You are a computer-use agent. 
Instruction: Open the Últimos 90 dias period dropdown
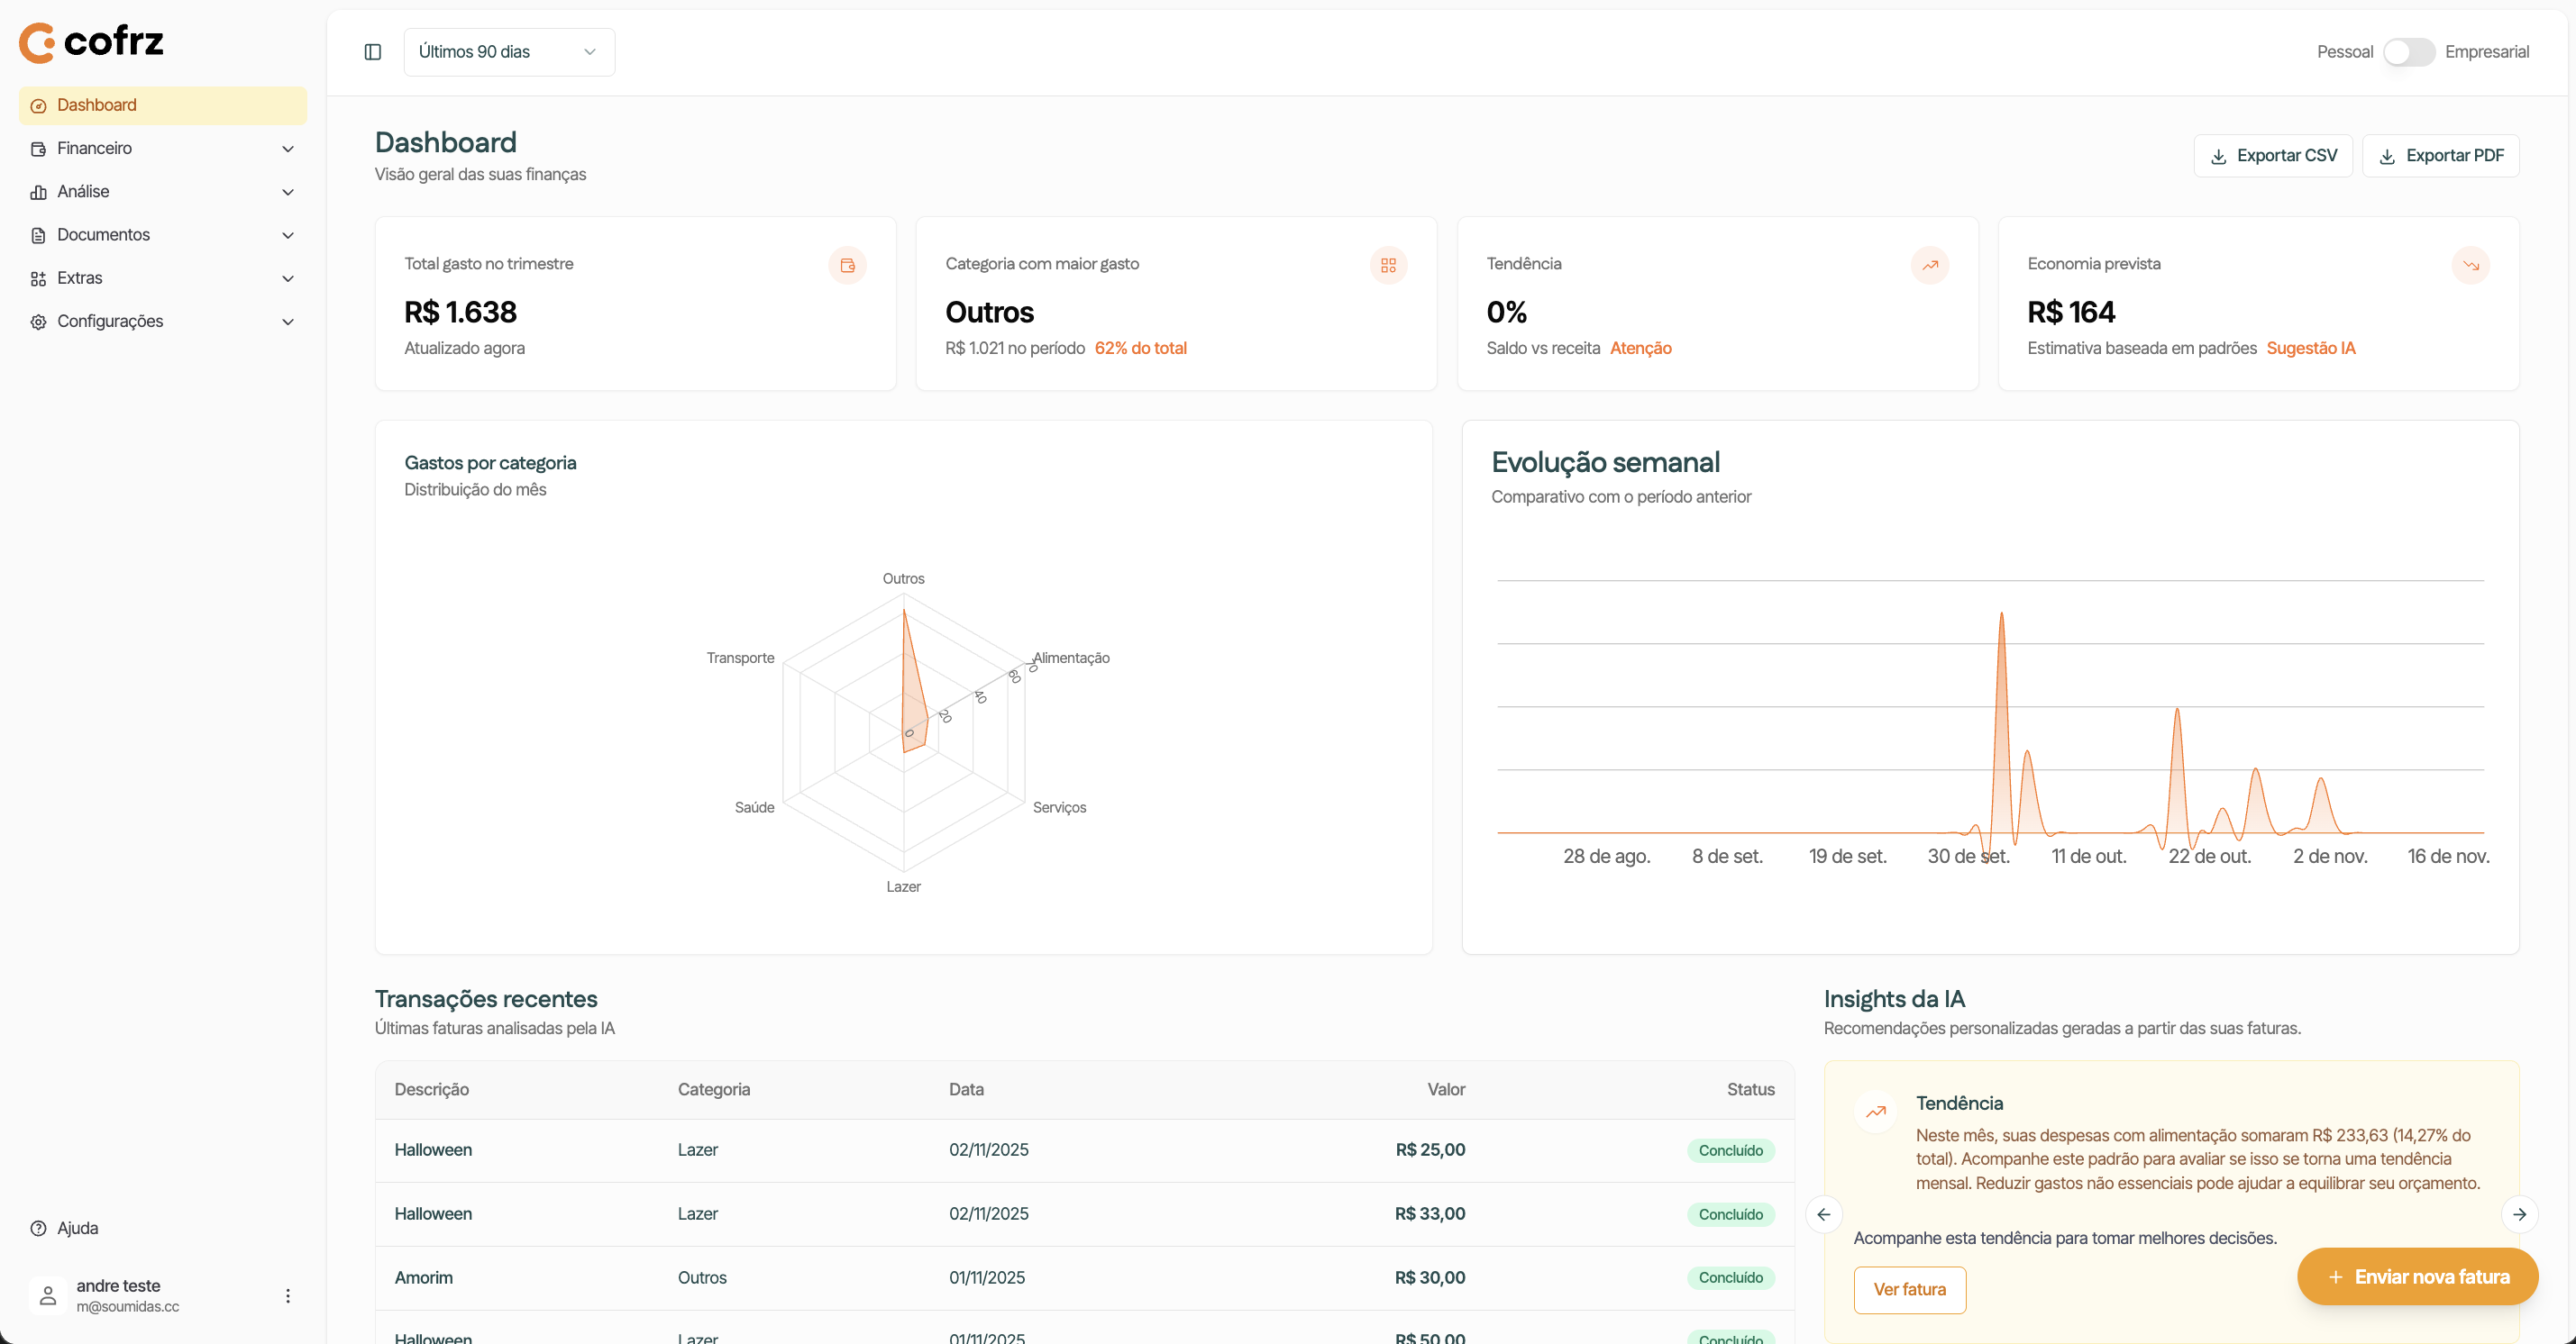pos(508,52)
